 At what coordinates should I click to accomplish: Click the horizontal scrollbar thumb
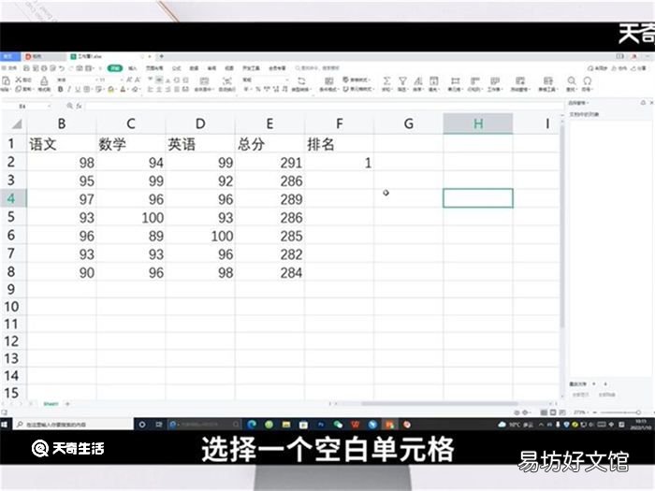[x=440, y=404]
